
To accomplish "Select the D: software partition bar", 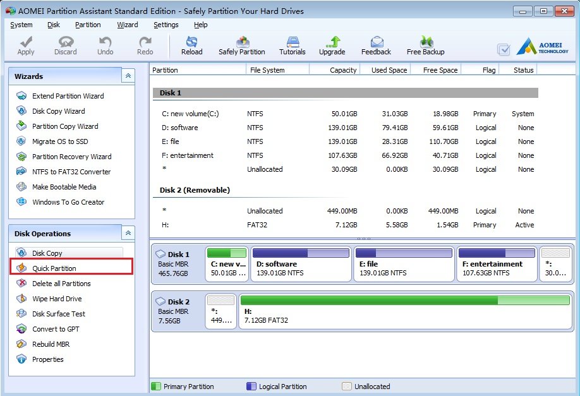I will point(301,264).
